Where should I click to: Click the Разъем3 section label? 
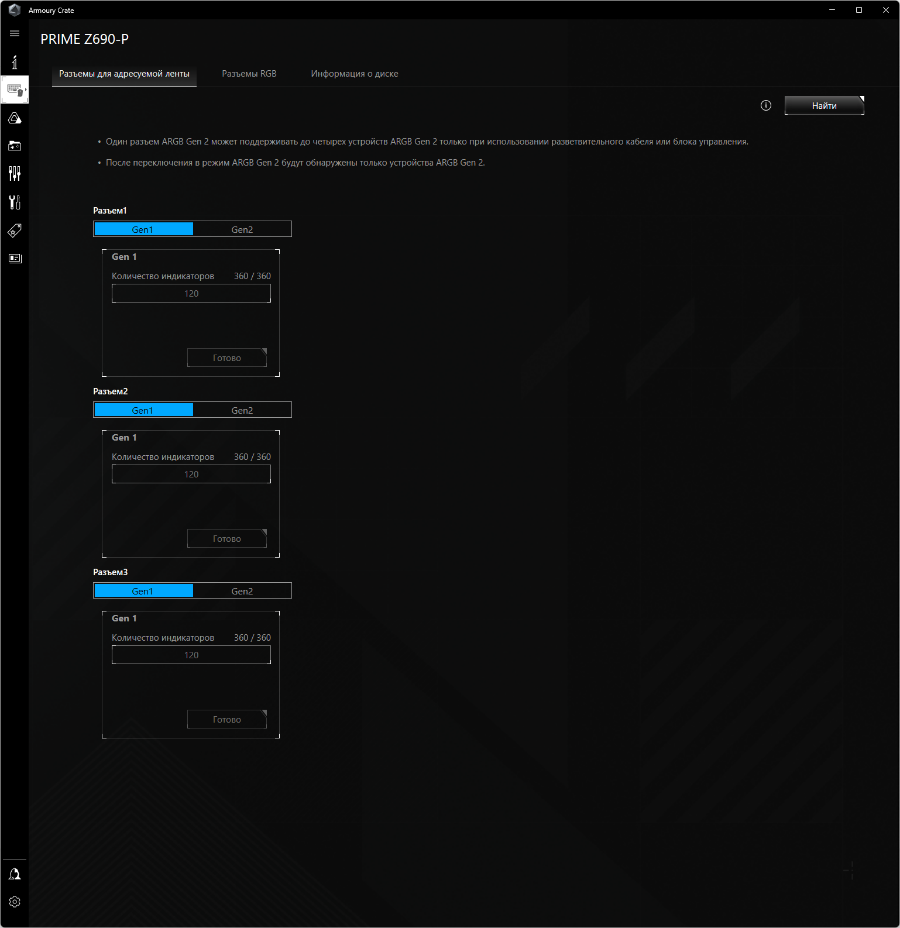(111, 572)
